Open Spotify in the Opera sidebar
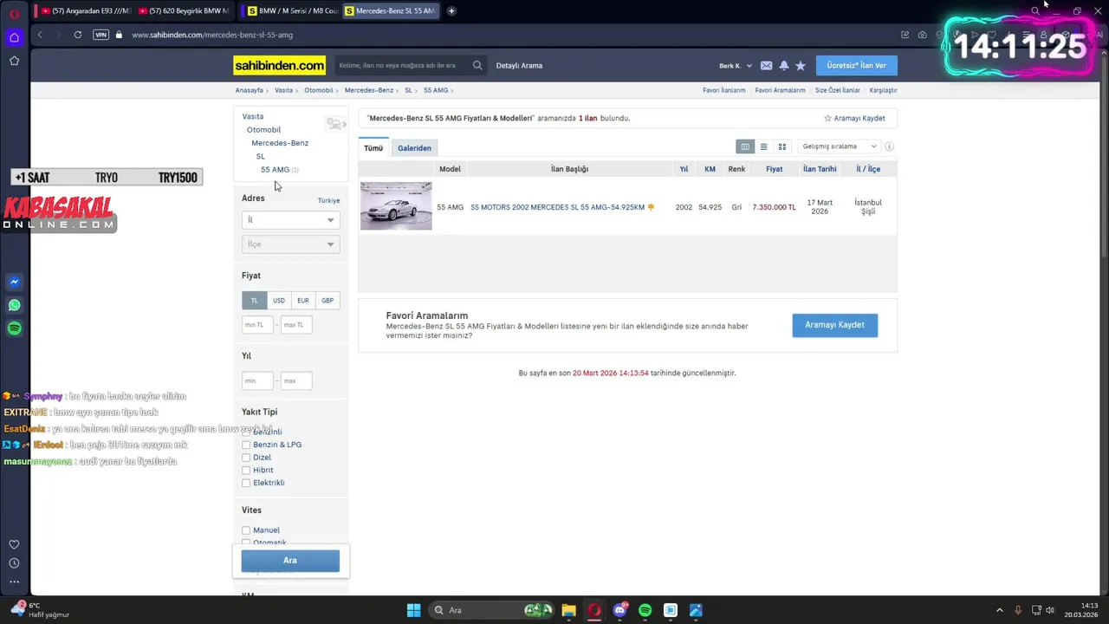 click(x=14, y=328)
